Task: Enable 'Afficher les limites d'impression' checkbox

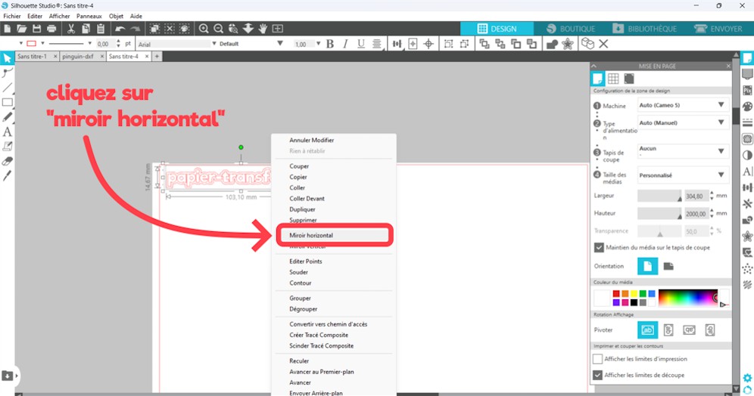Action: click(x=598, y=358)
